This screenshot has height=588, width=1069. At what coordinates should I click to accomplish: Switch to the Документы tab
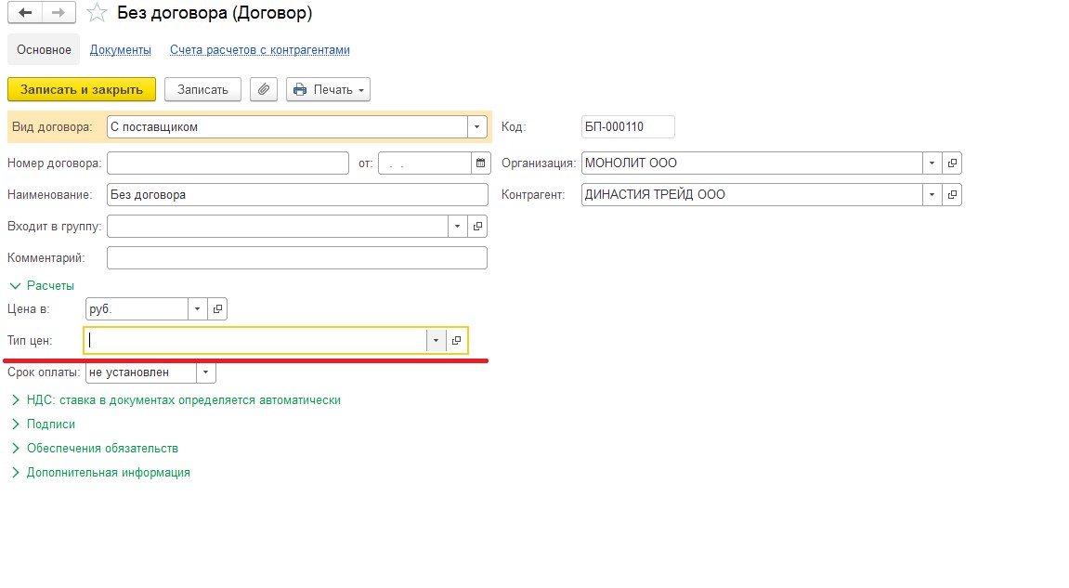[120, 49]
